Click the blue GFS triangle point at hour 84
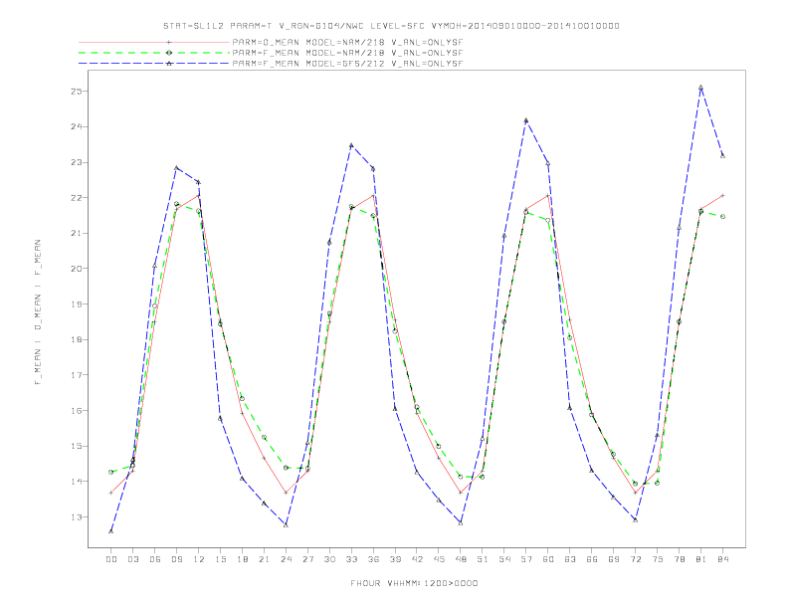Screen dimensions: 788x609 click(x=722, y=156)
